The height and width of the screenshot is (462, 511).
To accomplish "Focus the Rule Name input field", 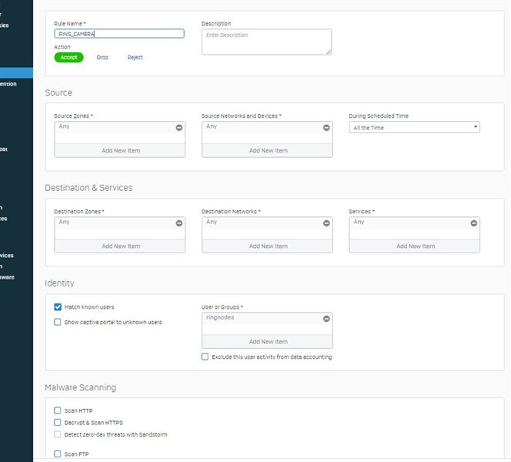I will coord(119,34).
